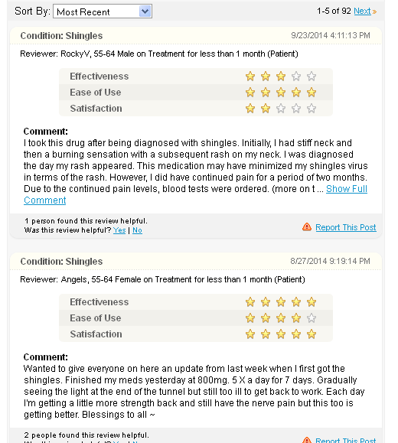Image resolution: width=398 pixels, height=443 pixels.
Task: Click the Condition: Shingles header of Angels' review
Action: [61, 262]
